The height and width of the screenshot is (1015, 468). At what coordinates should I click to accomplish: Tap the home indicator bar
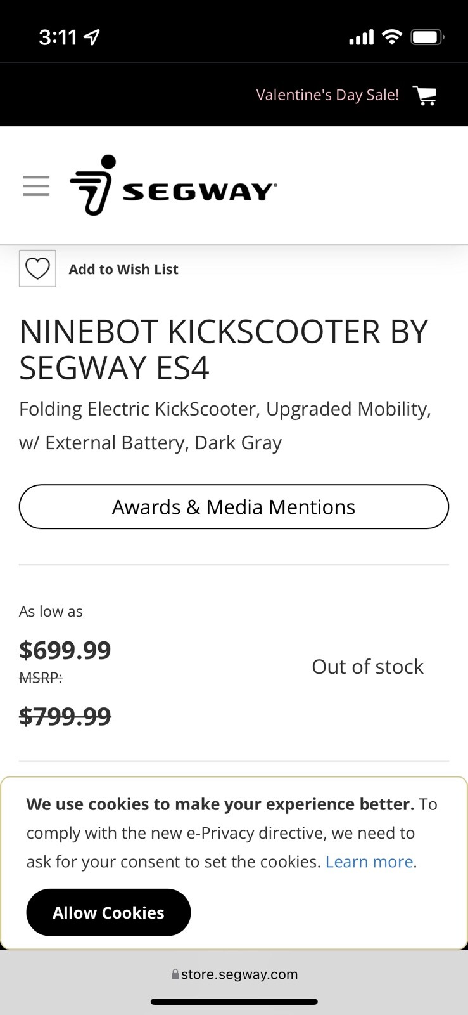234,1002
